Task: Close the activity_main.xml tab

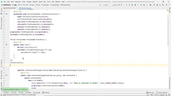Action: (17, 8)
